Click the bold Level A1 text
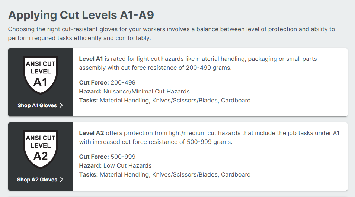 pyautogui.click(x=91, y=59)
